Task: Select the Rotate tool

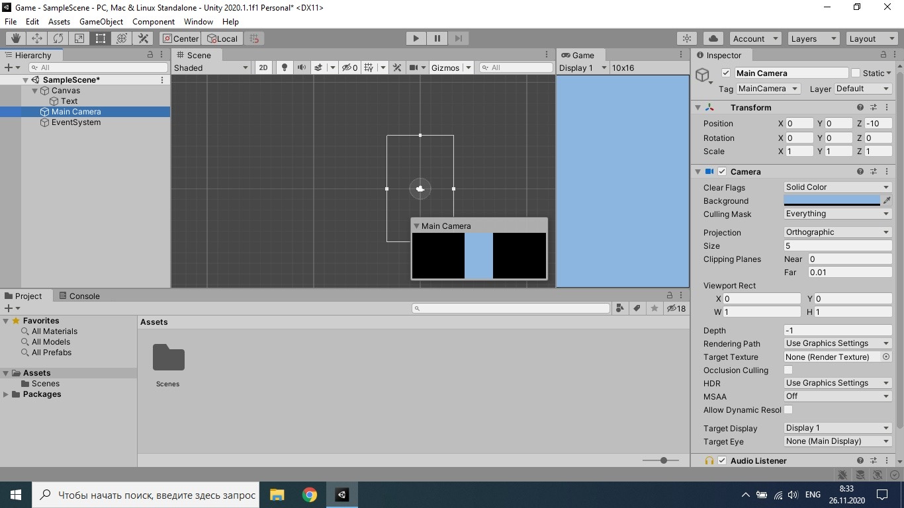Action: tap(58, 38)
